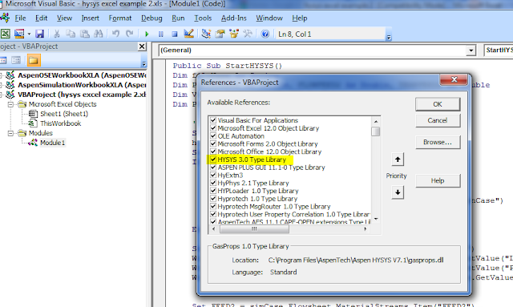
Task: Open toolbar options overflow arrow
Action: point(389,38)
